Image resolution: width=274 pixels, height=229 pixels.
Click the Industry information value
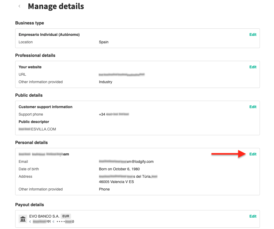click(x=106, y=82)
